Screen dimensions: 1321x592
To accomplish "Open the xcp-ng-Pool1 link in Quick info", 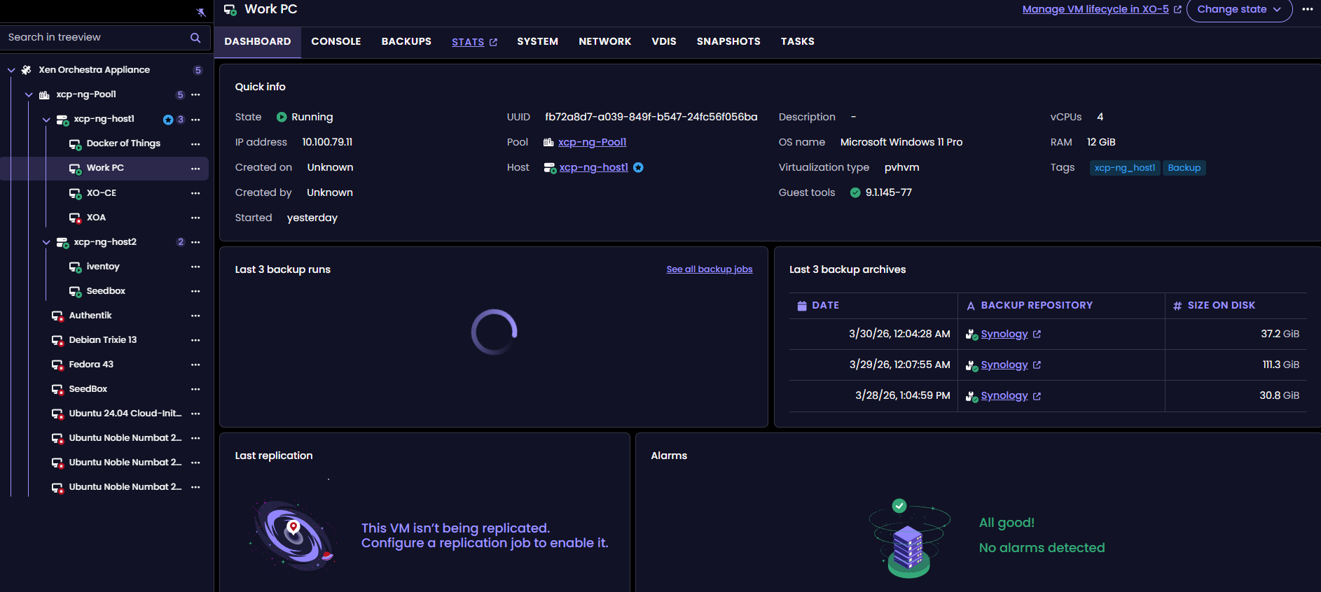I will (592, 142).
